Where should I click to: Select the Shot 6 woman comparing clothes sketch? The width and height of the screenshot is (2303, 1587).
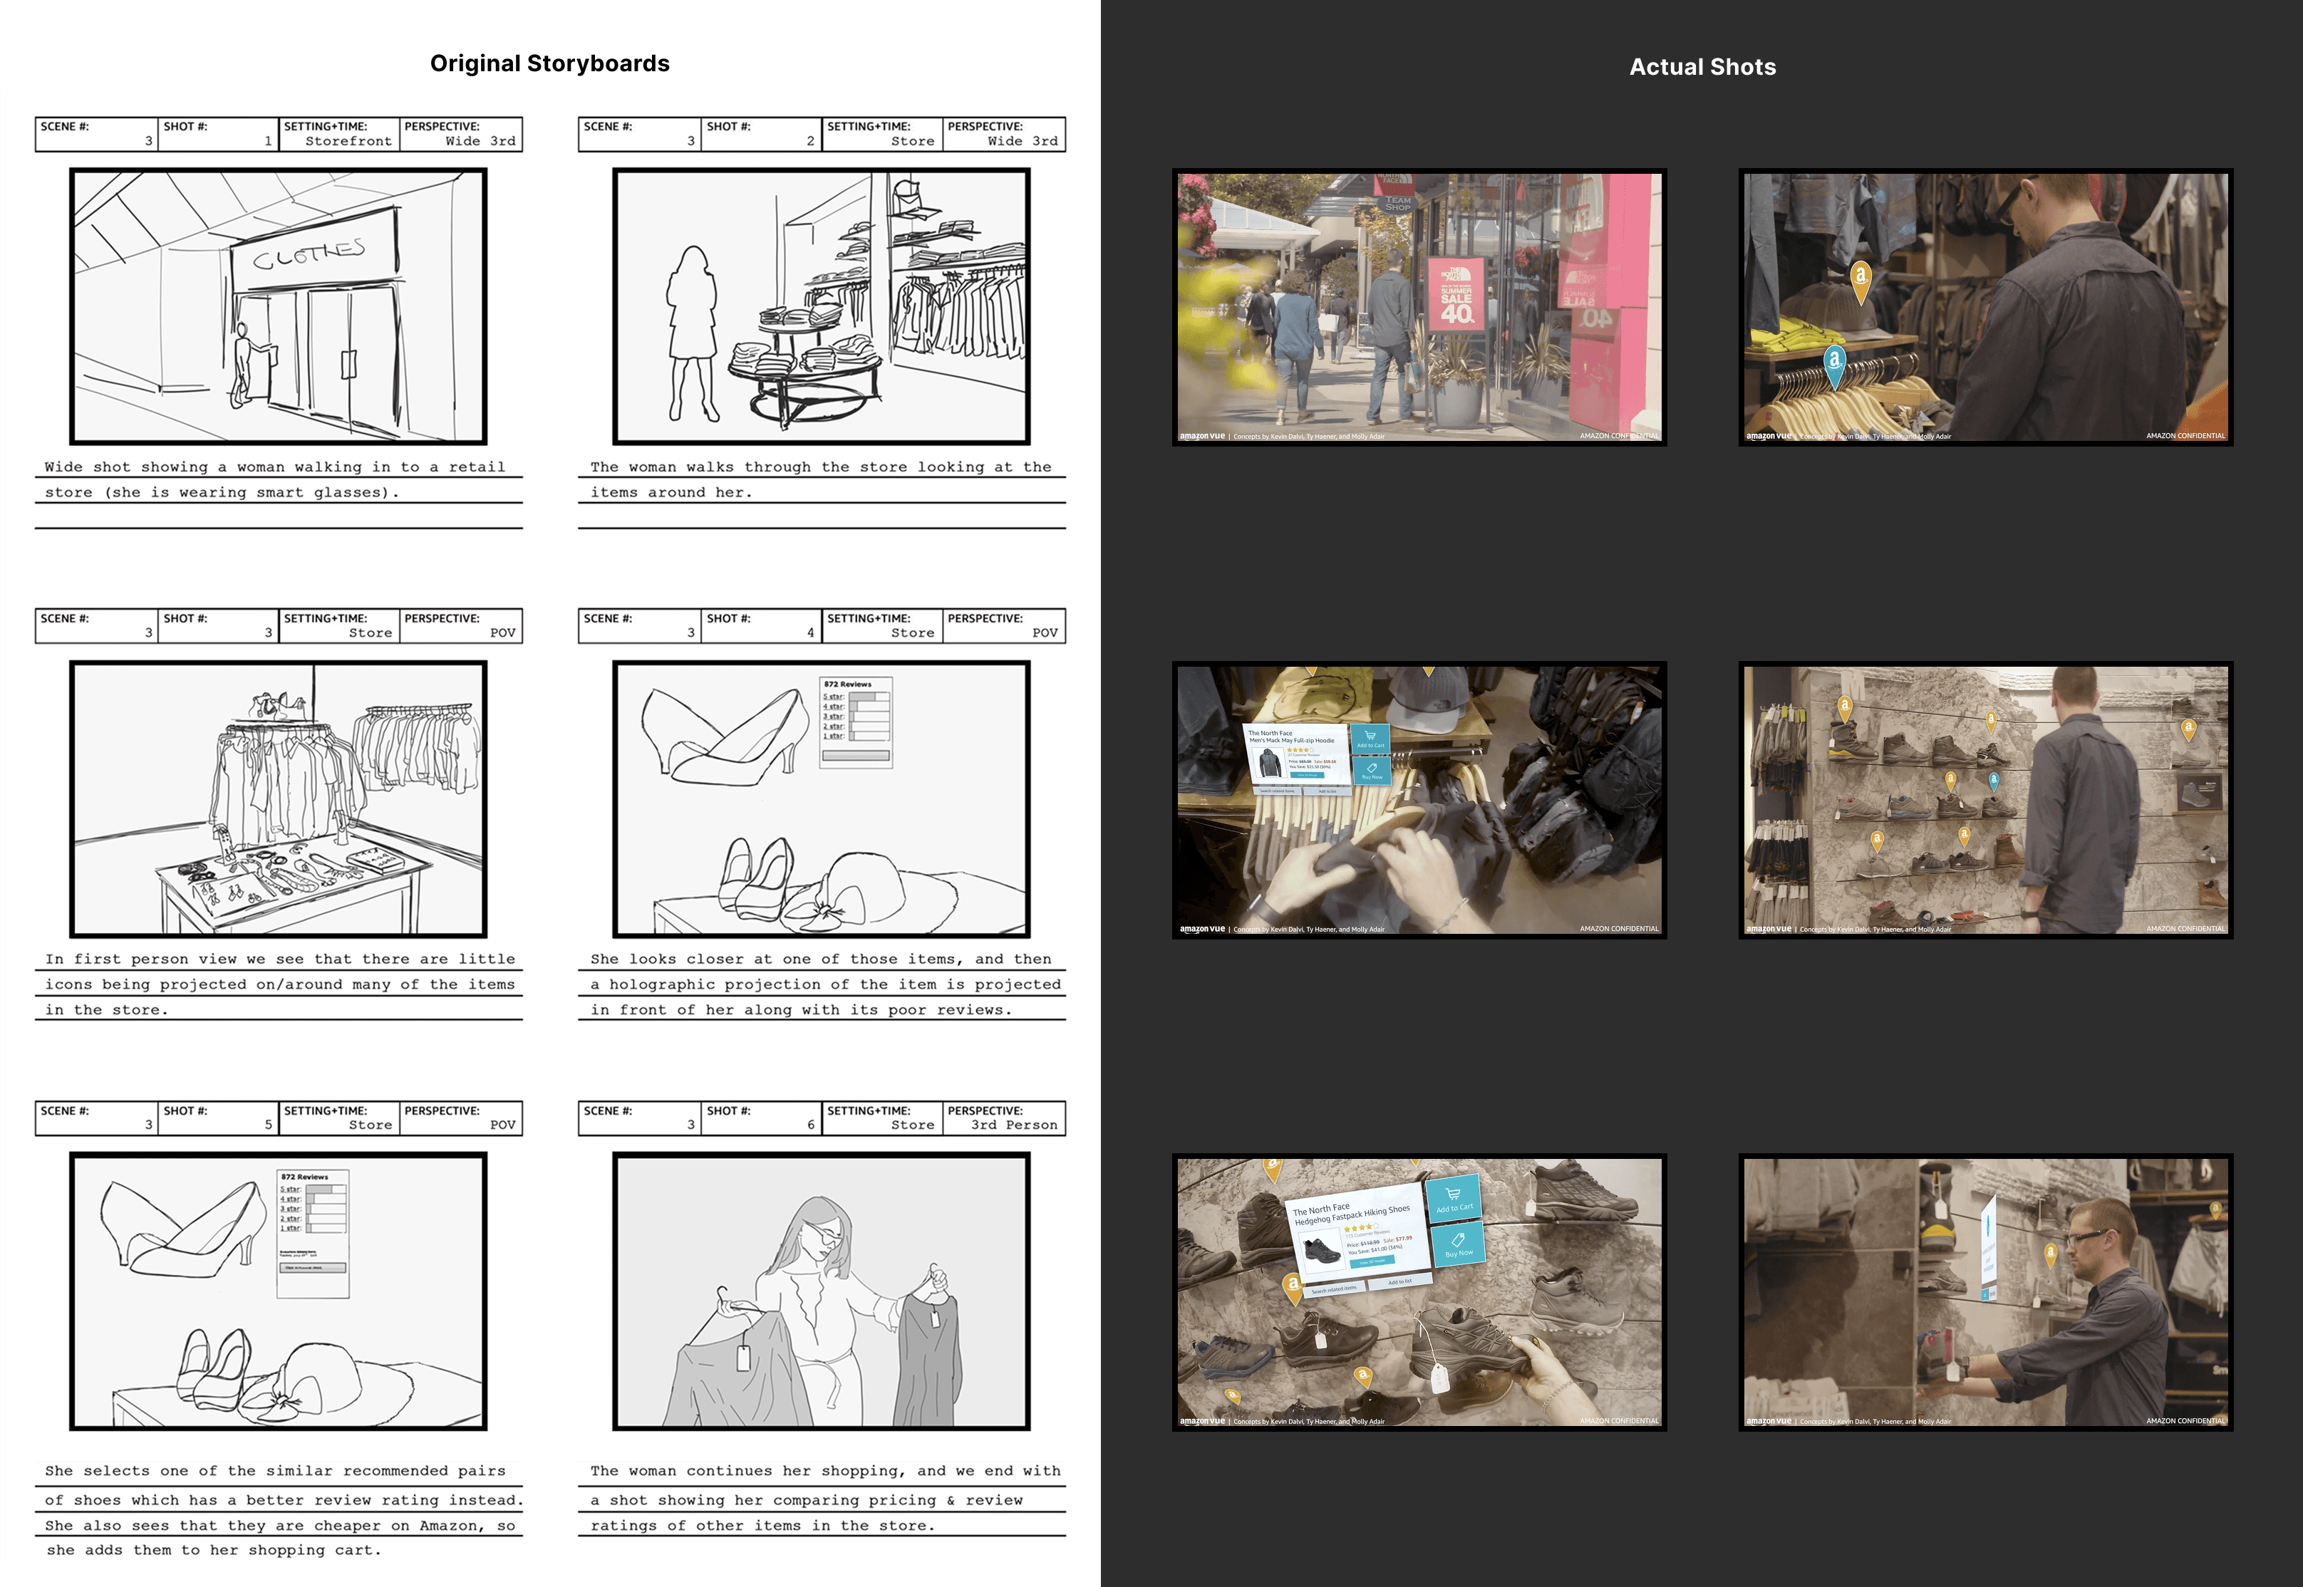[x=821, y=1291]
